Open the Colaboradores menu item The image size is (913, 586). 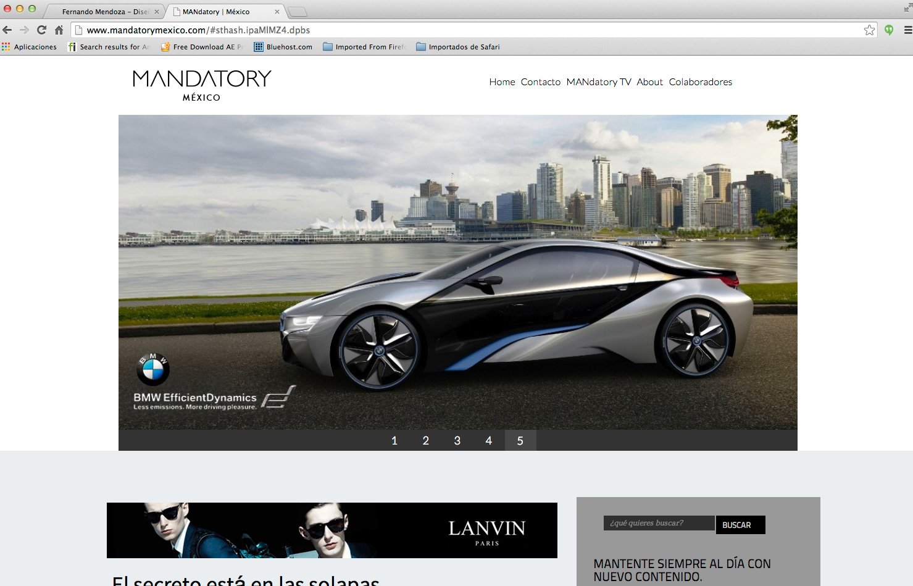(701, 82)
